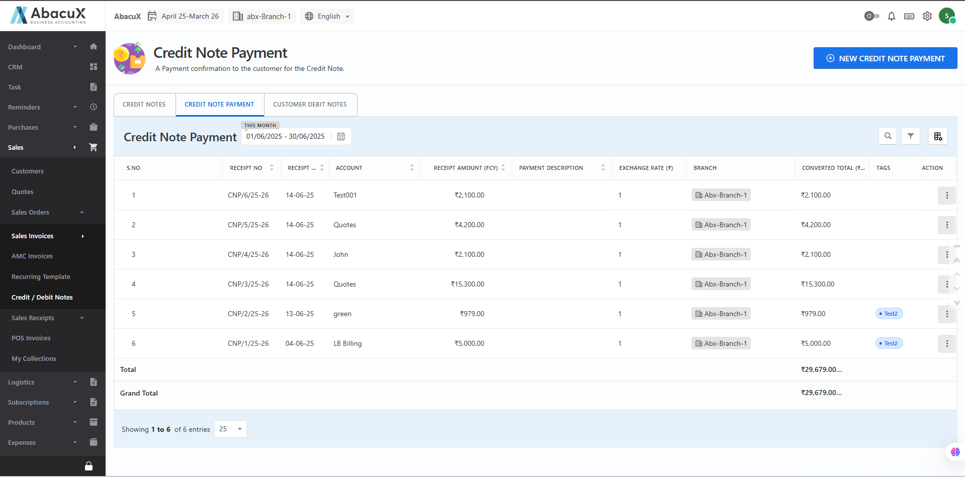Click New Credit Note Payment button
965x477 pixels.
(885, 59)
